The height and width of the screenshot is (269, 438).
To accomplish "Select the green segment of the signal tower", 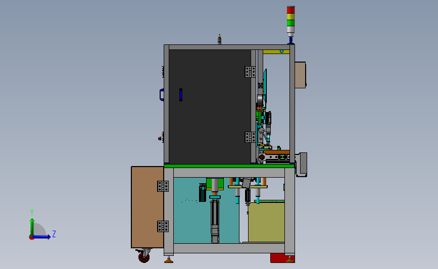I will [x=290, y=23].
